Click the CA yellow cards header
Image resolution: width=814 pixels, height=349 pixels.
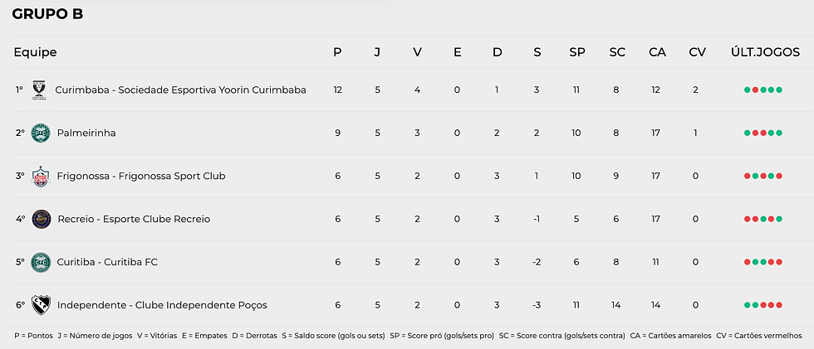[x=657, y=52]
